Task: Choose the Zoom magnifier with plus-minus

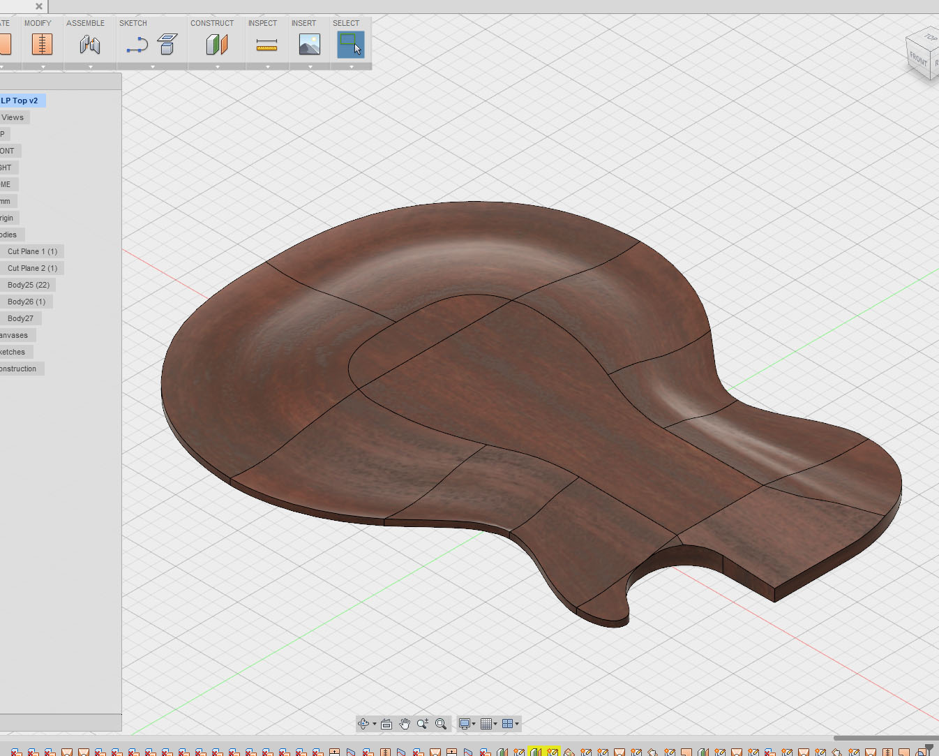Action: pyautogui.click(x=423, y=724)
